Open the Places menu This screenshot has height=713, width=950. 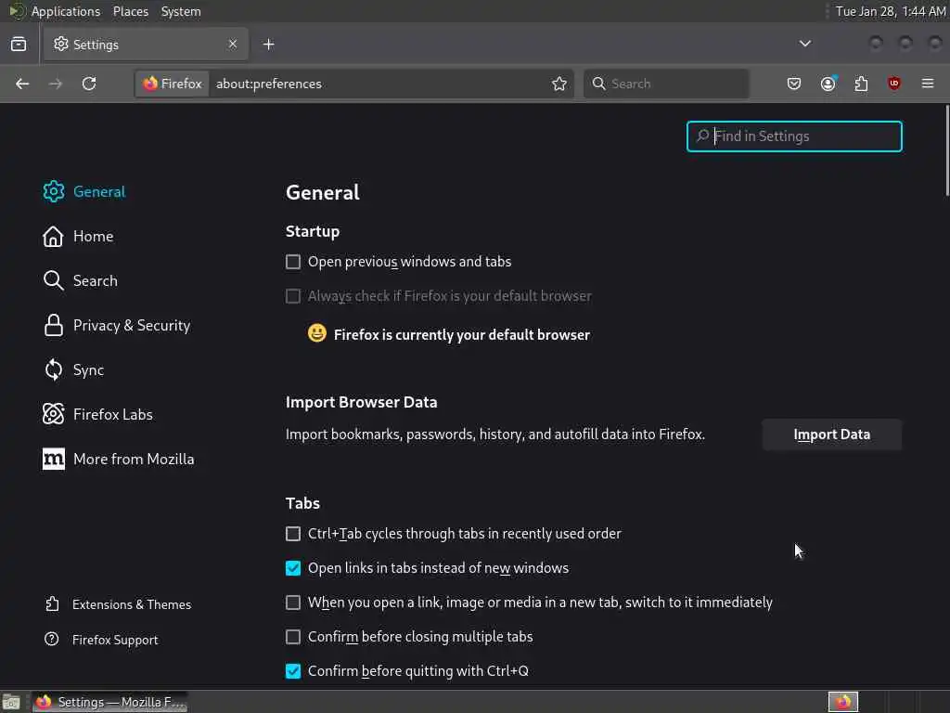coord(131,11)
